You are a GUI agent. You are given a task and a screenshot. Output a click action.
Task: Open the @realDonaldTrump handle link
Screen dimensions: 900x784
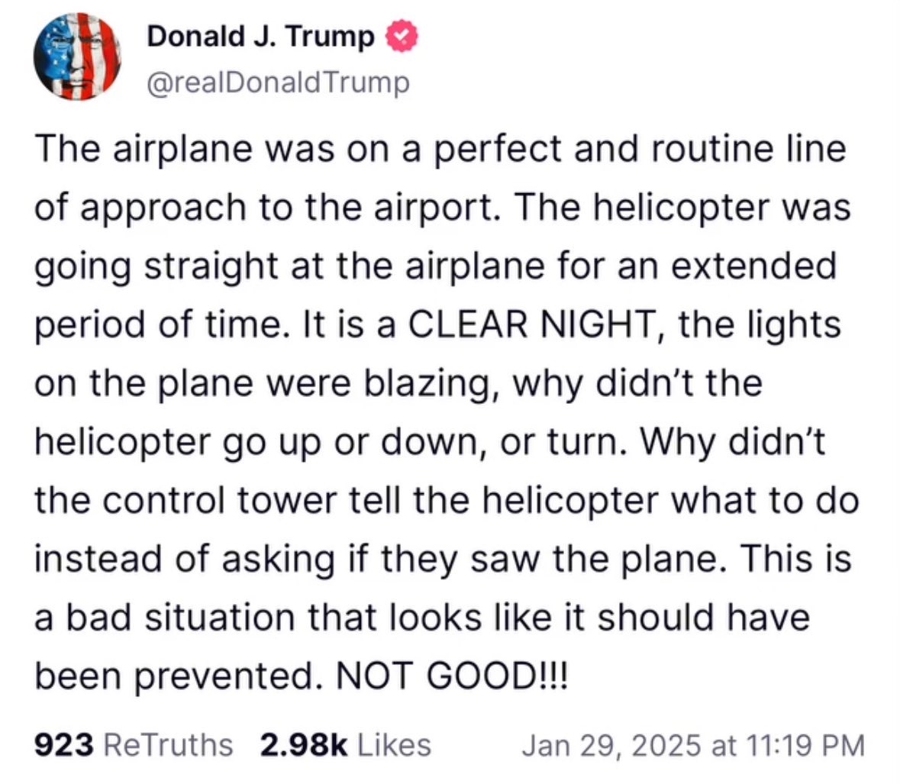click(277, 82)
